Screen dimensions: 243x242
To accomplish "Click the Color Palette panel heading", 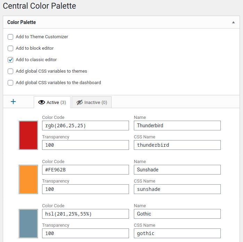I will tap(22, 22).
